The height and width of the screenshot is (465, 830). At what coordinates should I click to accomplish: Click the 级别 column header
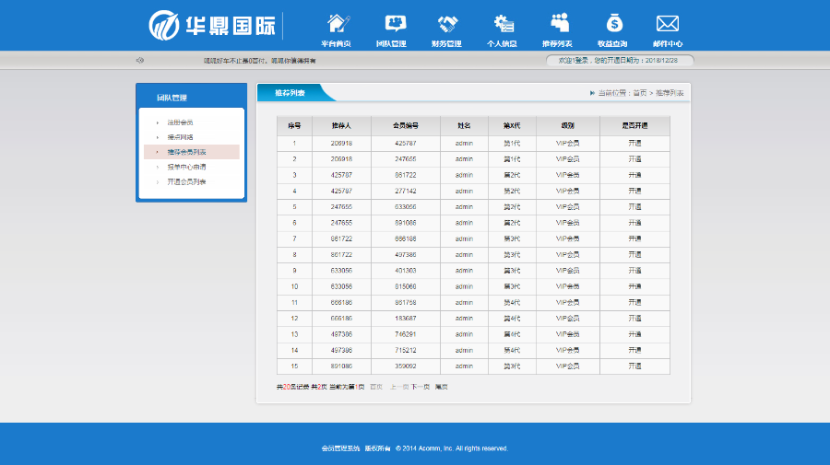tap(568, 126)
